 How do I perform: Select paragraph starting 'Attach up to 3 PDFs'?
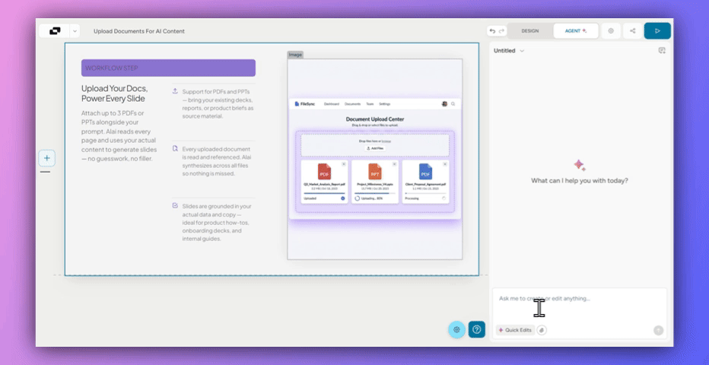pos(119,135)
